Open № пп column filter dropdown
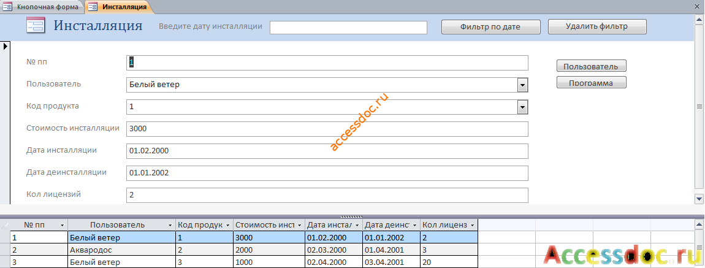This screenshot has width=705, height=268. click(x=62, y=225)
